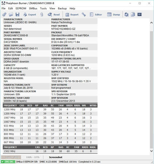The width and height of the screenshot is (154, 164).
Task: Click XMP certified 1502 MHz profile value
Action: pos(71,81)
